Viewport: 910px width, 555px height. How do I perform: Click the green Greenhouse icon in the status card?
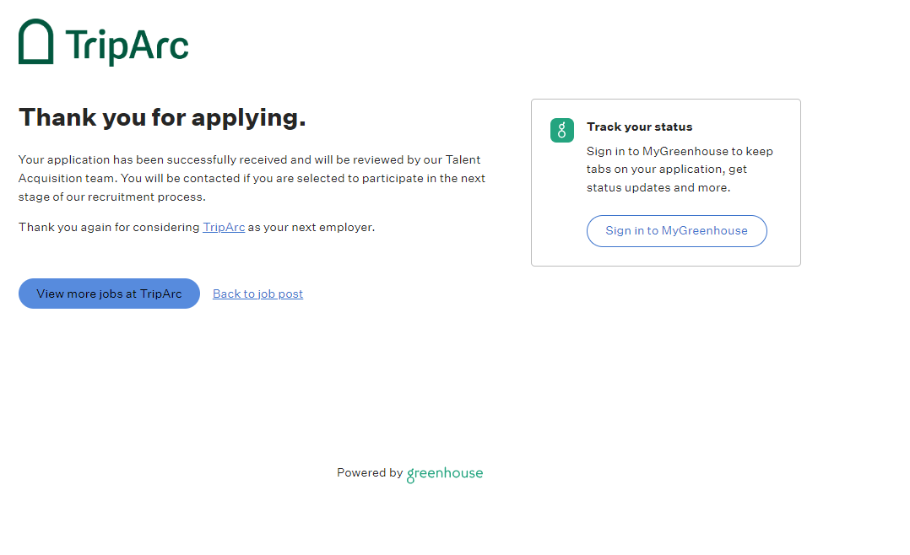(562, 130)
